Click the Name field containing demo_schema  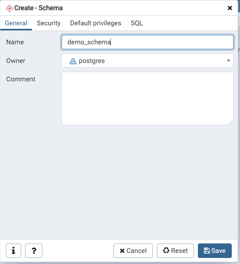click(x=147, y=42)
